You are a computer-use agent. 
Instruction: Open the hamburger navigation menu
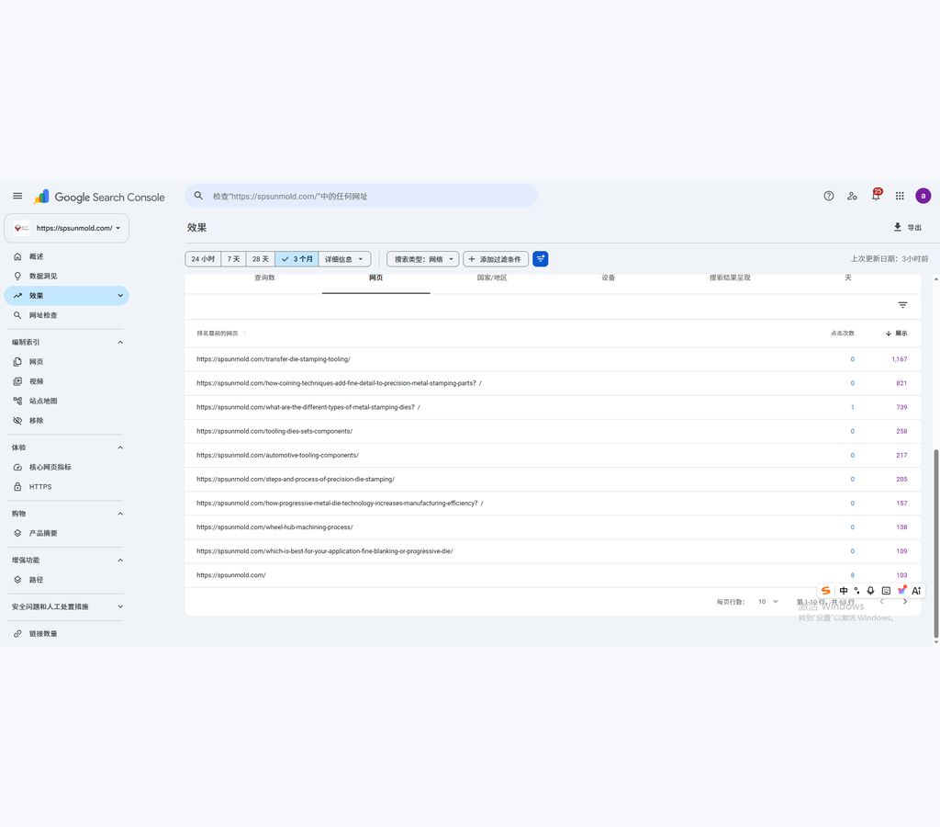pos(17,197)
